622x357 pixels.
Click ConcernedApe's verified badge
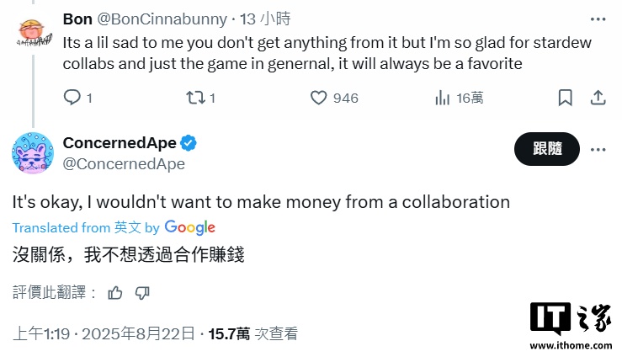pos(189,143)
